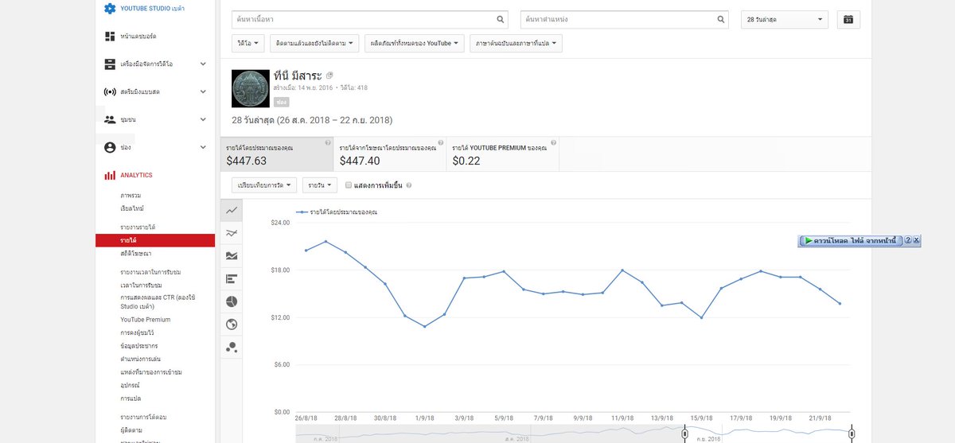
Task: Select the bubble chart view icon
Action: (232, 347)
